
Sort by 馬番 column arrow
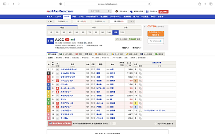coord(53,67)
